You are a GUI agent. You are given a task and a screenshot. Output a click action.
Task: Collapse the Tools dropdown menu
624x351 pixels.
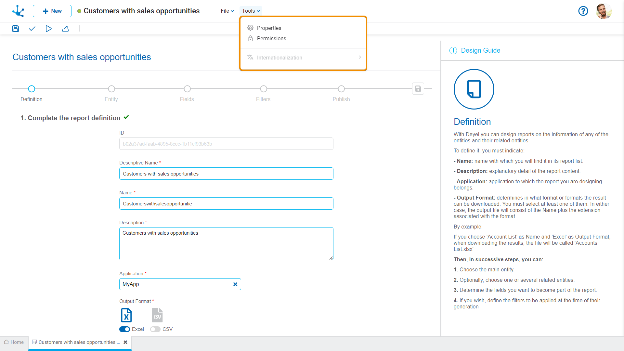[251, 11]
